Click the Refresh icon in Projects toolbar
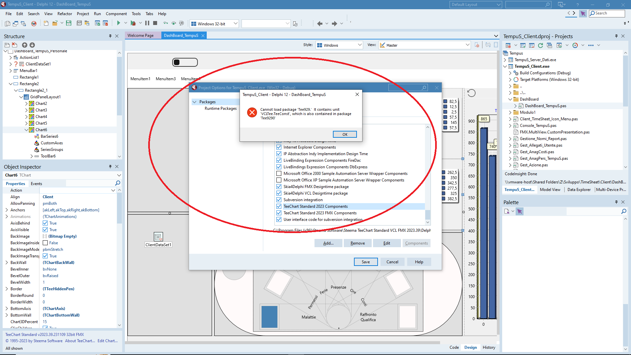This screenshot has width=631, height=355. coord(540,45)
